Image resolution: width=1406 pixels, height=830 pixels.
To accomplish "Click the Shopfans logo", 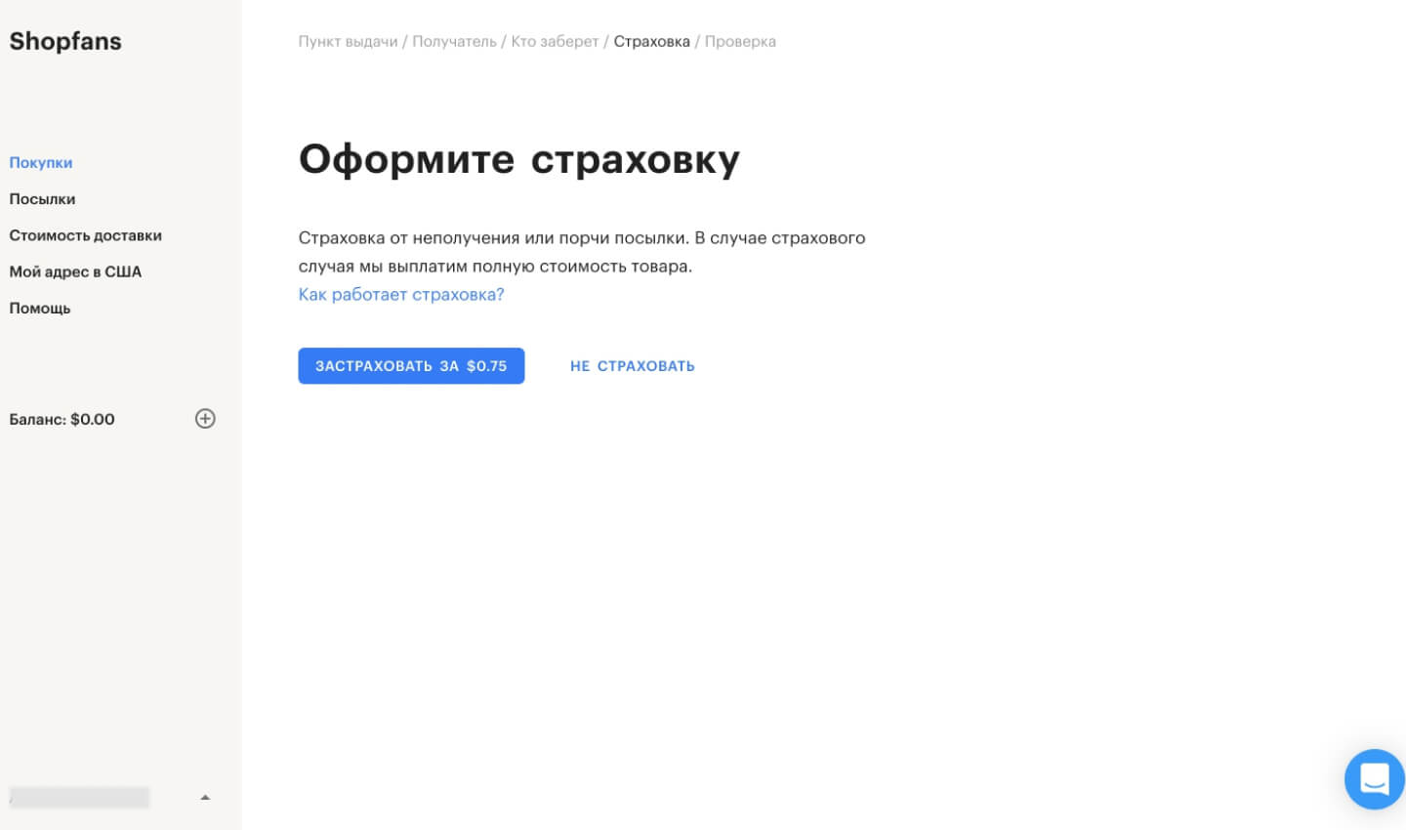I will tap(65, 41).
